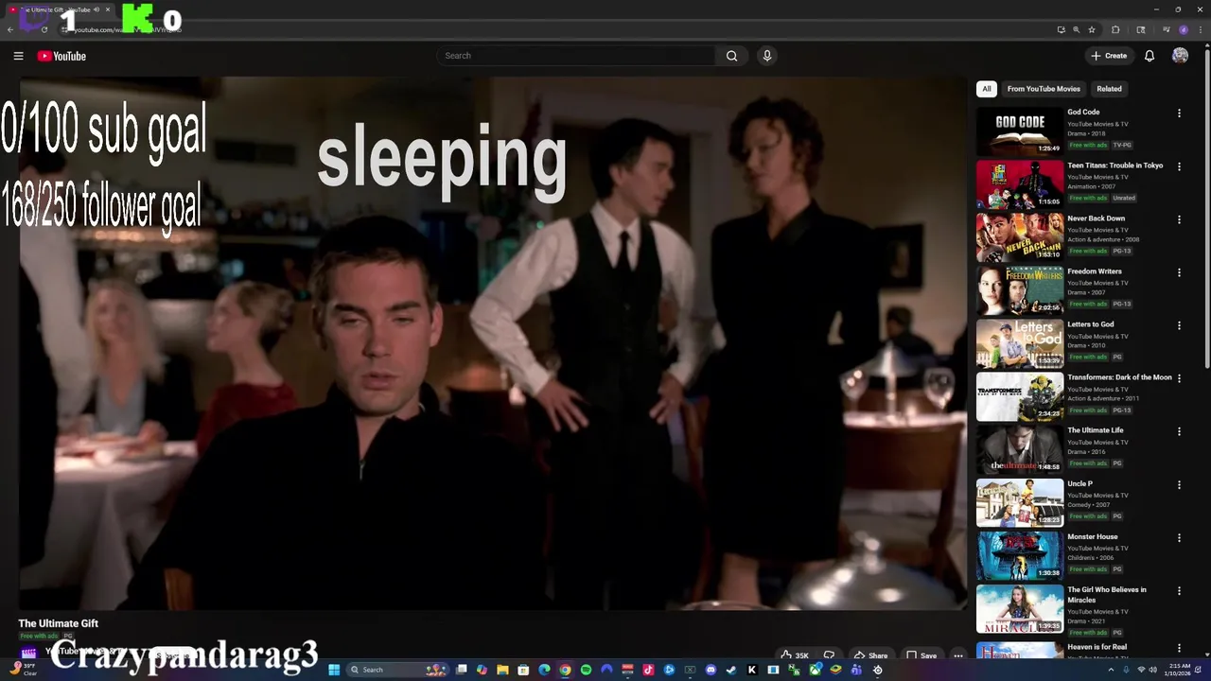Open Freedom Writers title link

click(1095, 271)
